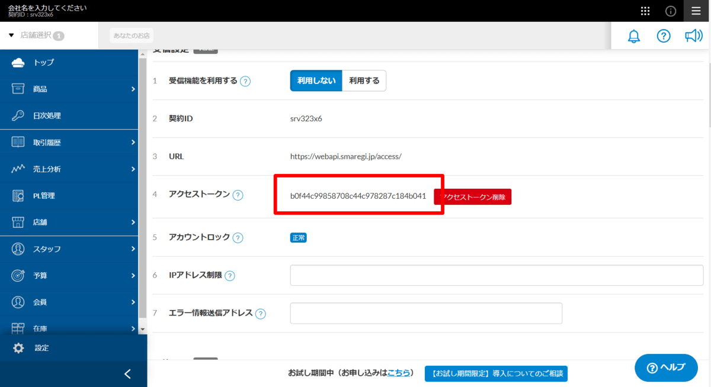Screen dimensions: 711x387
Task: Click the IPアドレス制限 input field
Action: point(497,275)
